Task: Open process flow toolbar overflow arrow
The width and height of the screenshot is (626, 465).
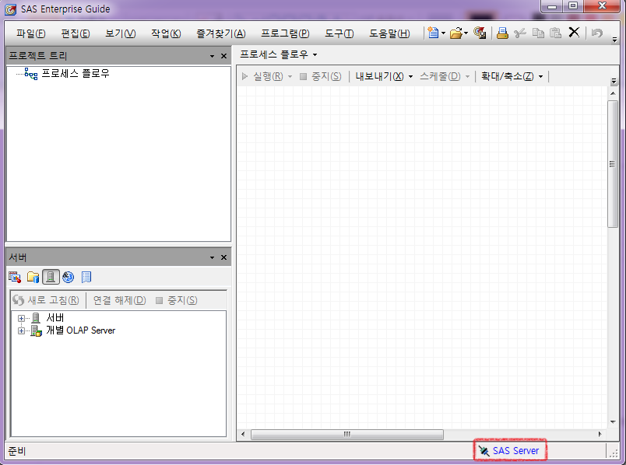Action: (614, 81)
